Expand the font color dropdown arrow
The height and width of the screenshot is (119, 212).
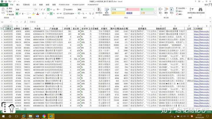[40, 14]
